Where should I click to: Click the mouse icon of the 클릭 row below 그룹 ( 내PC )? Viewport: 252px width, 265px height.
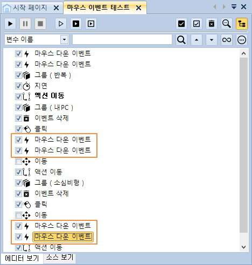coord(27,129)
